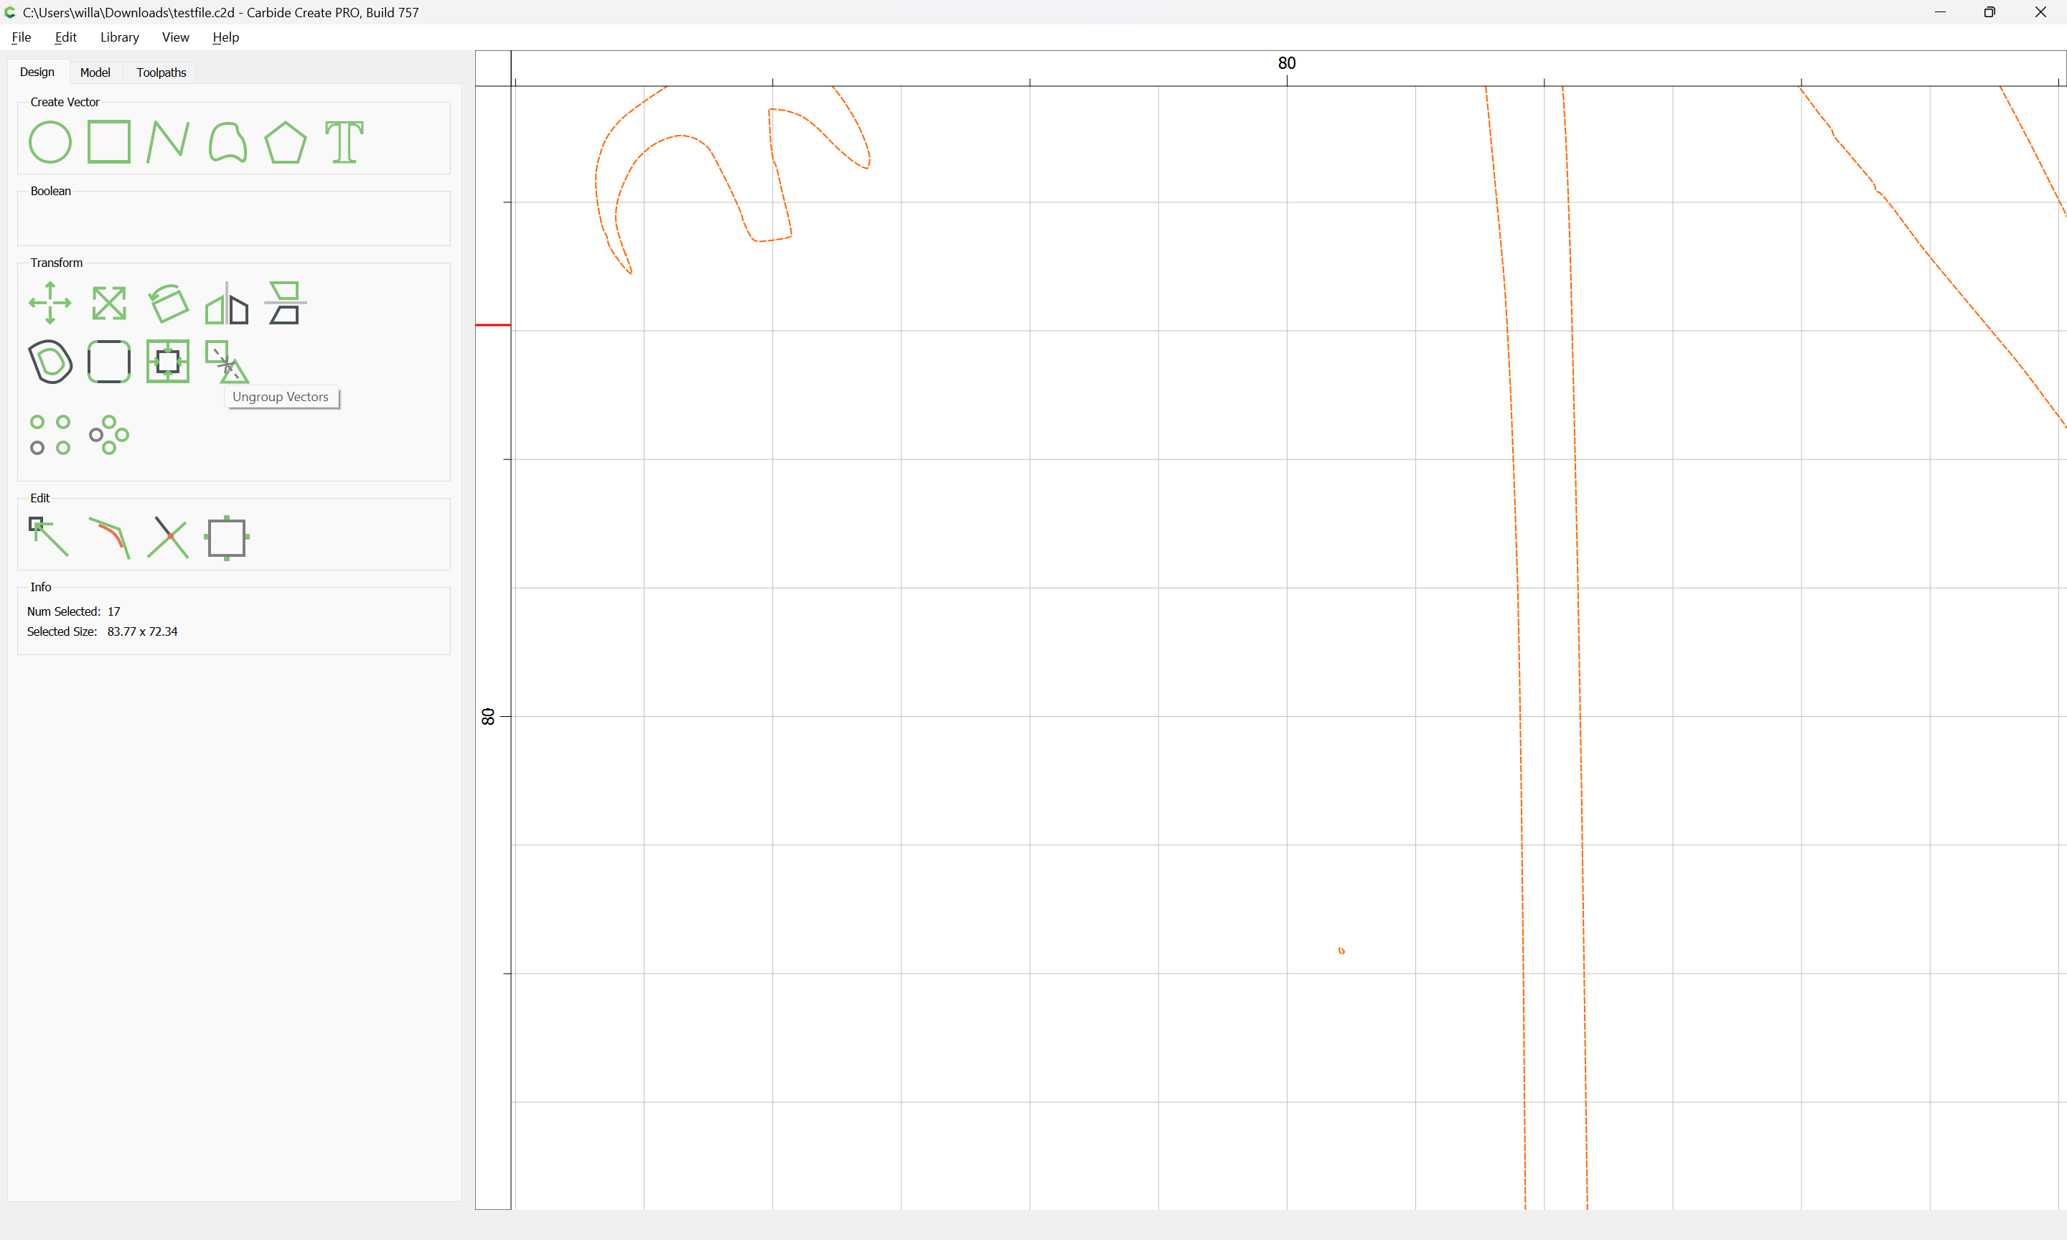Screen dimensions: 2067x1240
Task: Click the Num Selected: 17 info text
Action: point(73,611)
